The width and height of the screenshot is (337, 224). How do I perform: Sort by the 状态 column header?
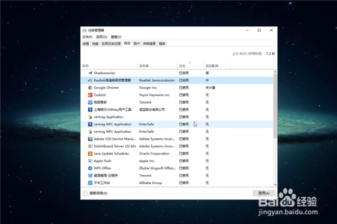click(190, 66)
